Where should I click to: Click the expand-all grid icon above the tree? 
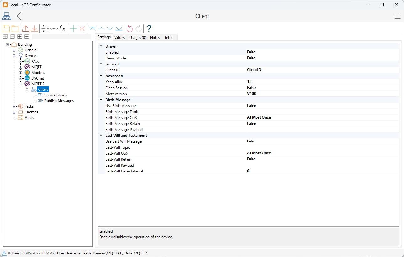coord(5,37)
